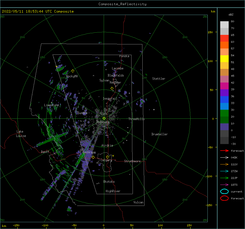Click the blue 33-36 dBZ swatch
Image resolution: width=245 pixels, height=229 pixels.
(x=224, y=99)
